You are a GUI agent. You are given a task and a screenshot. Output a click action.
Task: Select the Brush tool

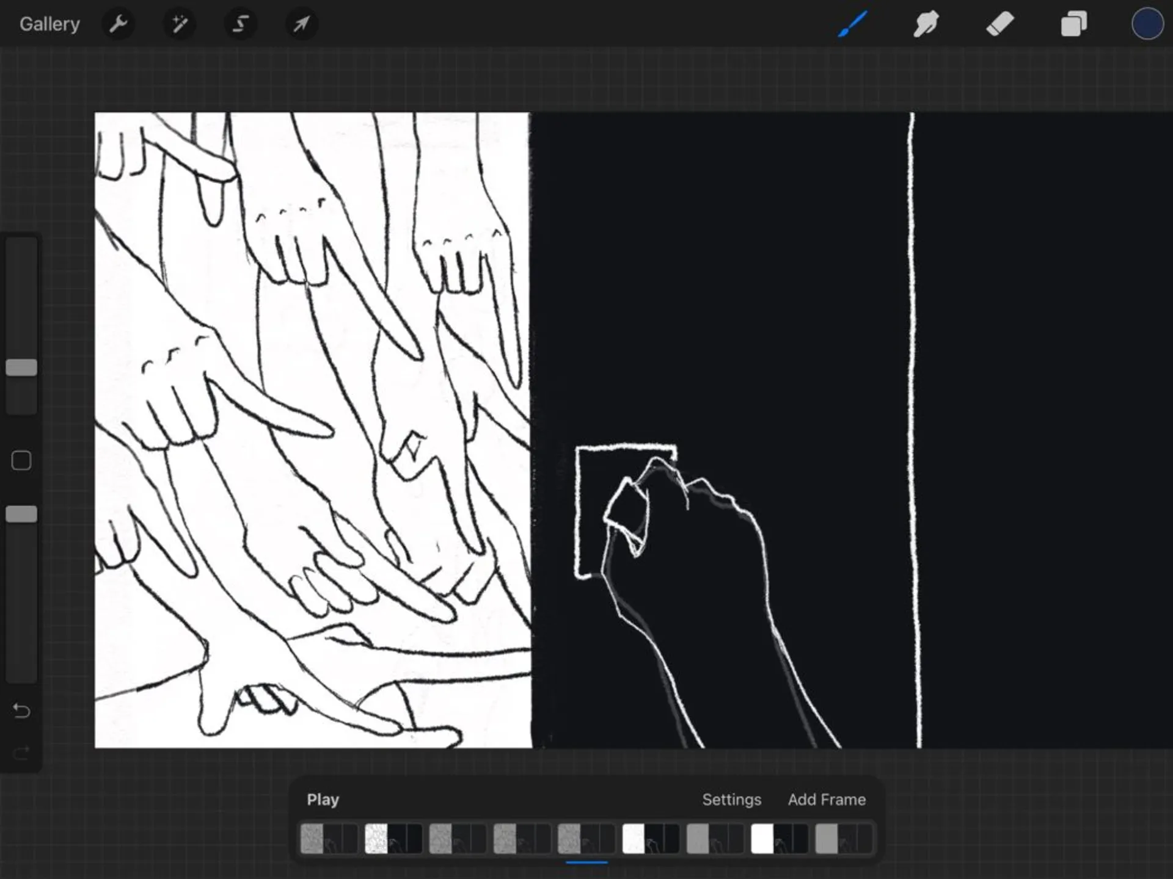pos(852,24)
